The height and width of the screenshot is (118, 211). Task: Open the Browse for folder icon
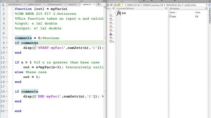[119, 5]
